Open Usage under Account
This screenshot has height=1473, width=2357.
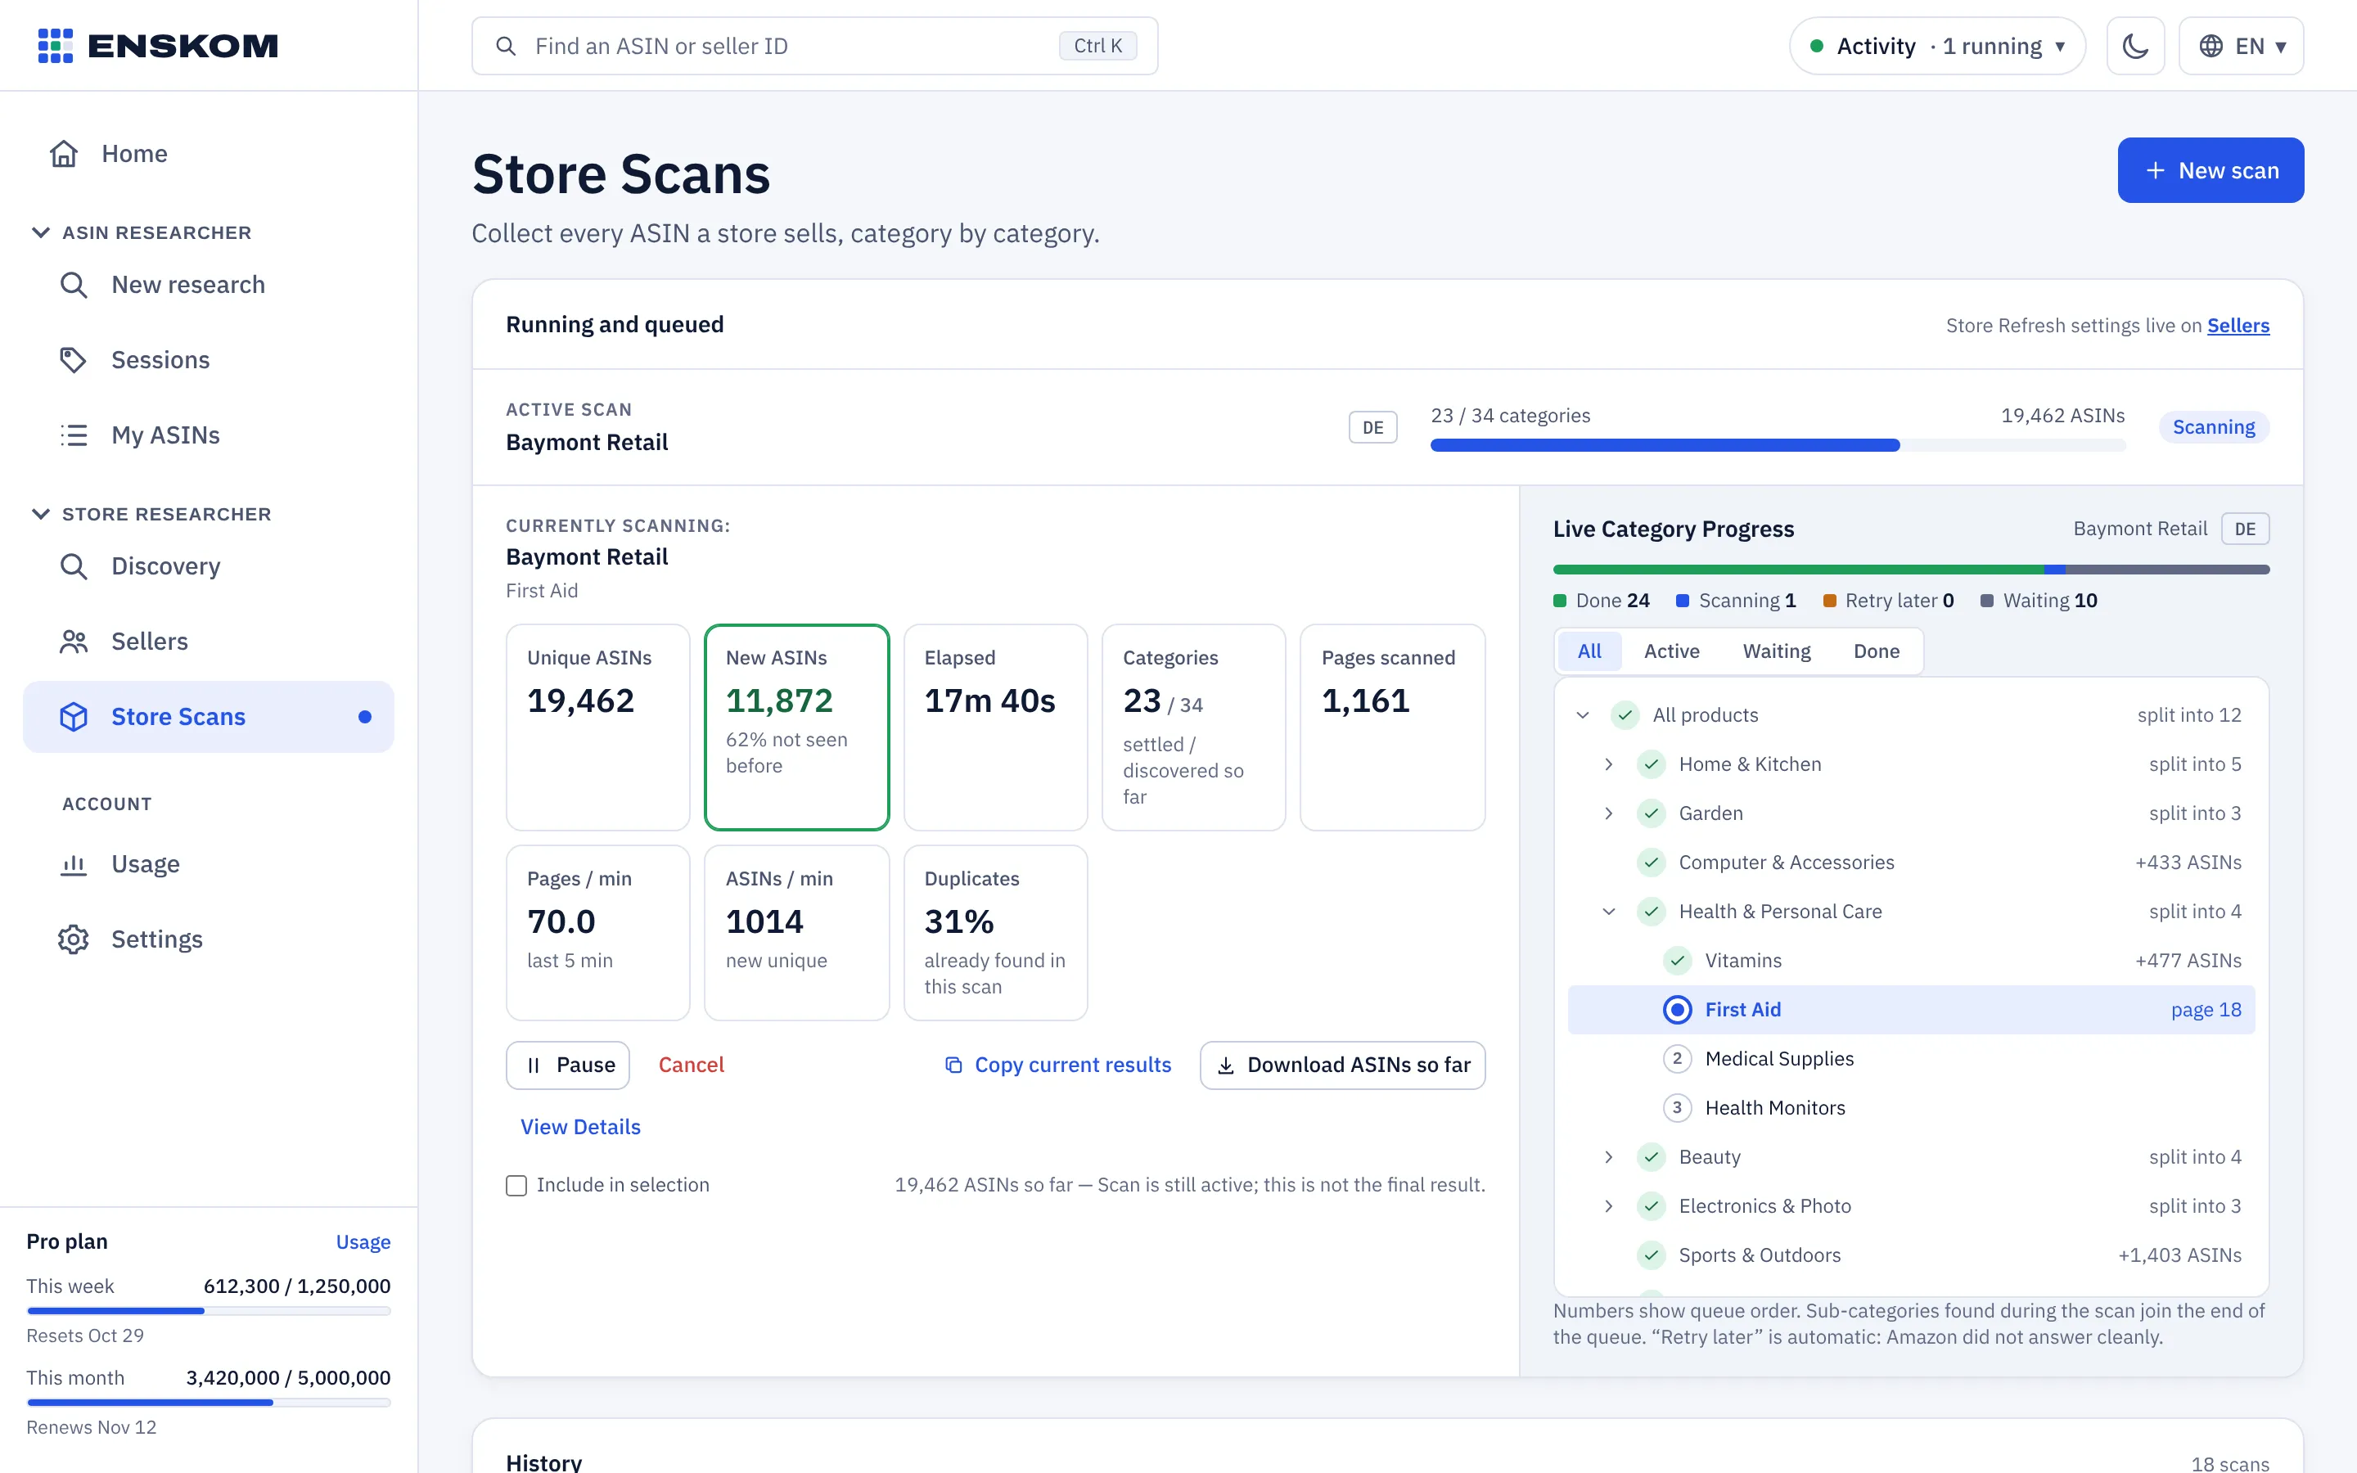pyautogui.click(x=209, y=864)
